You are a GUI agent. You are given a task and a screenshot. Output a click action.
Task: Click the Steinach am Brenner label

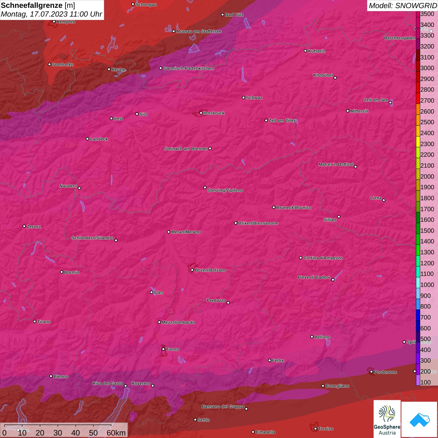click(x=186, y=149)
